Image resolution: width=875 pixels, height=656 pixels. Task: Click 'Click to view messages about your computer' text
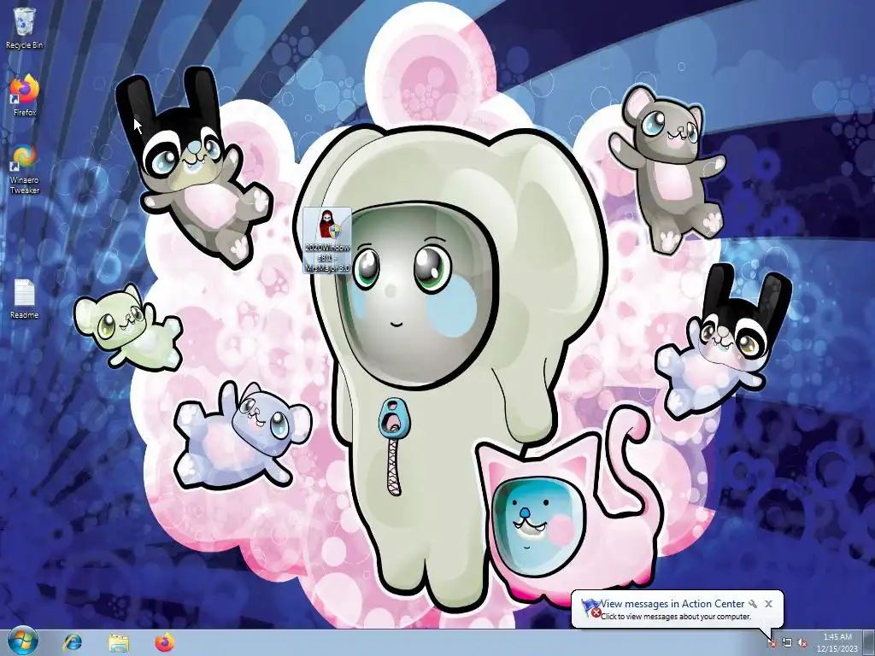click(676, 617)
